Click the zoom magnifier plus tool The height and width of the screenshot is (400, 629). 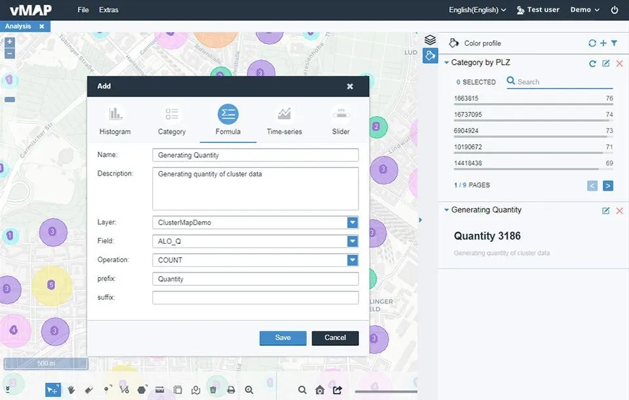click(x=249, y=390)
